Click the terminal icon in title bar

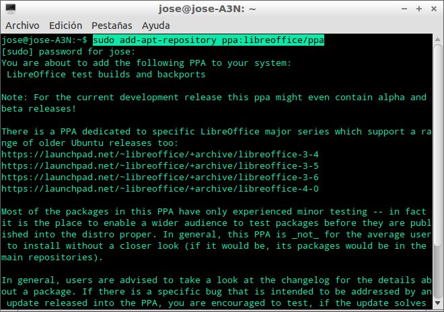[11, 9]
